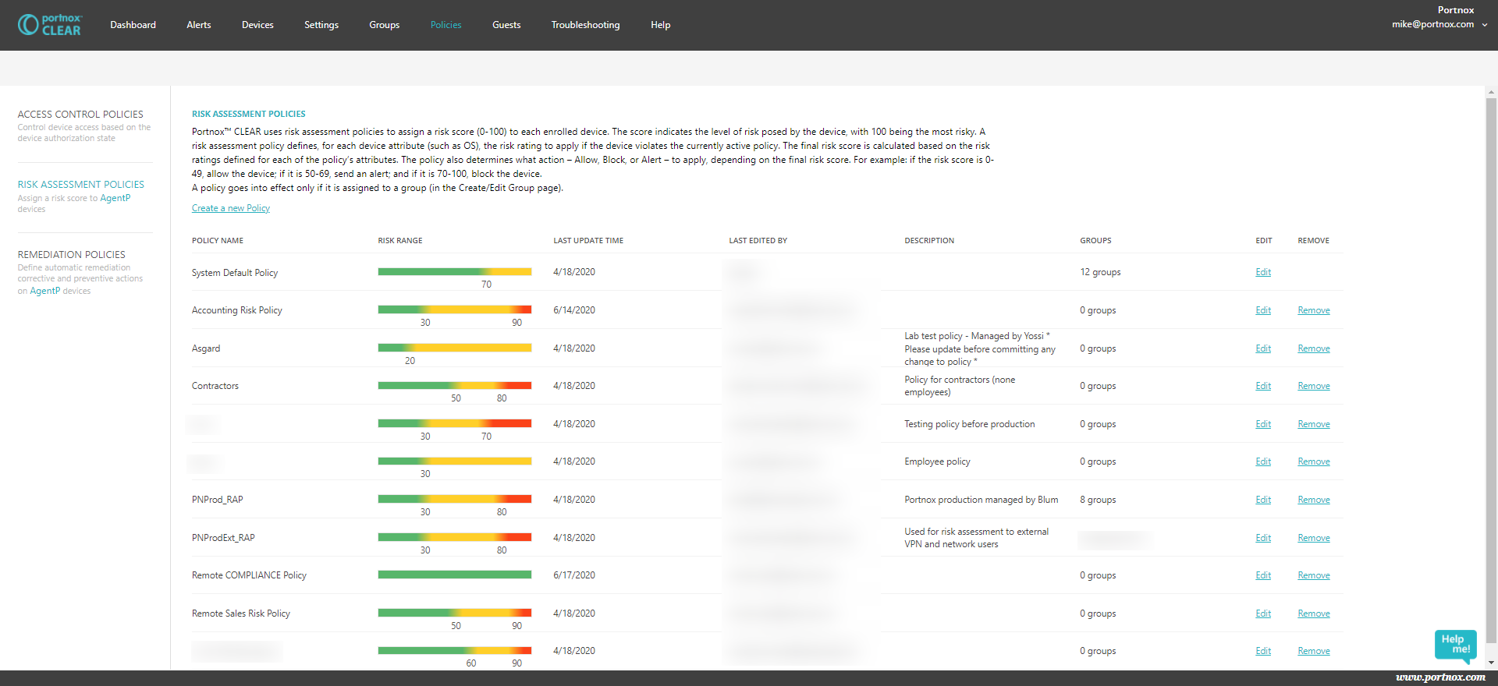
Task: Select the Policies menu item
Action: point(446,25)
